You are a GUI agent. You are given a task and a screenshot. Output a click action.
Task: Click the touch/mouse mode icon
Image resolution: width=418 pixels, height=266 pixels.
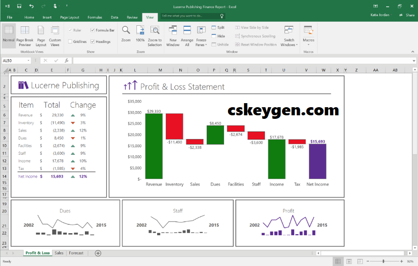point(55,6)
